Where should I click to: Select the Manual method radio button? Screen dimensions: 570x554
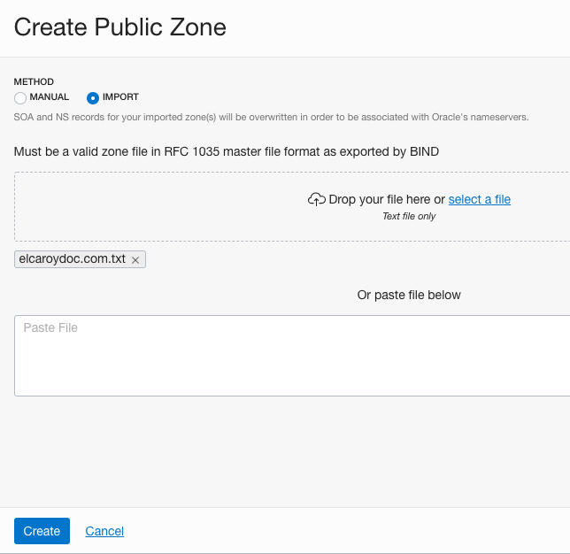pyautogui.click(x=20, y=98)
